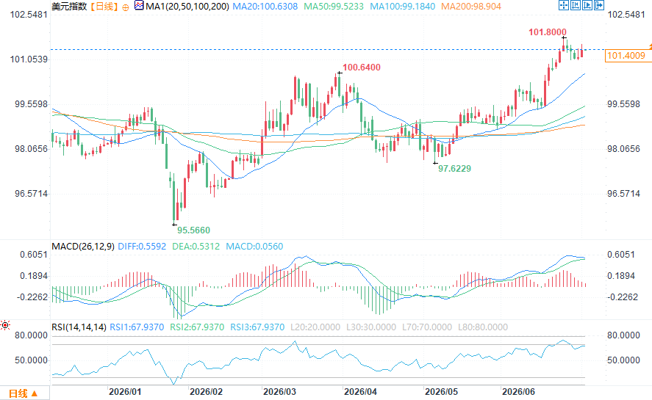The width and height of the screenshot is (652, 400).
Task: Click the circled plus beside 日线
Action: tap(126, 7)
